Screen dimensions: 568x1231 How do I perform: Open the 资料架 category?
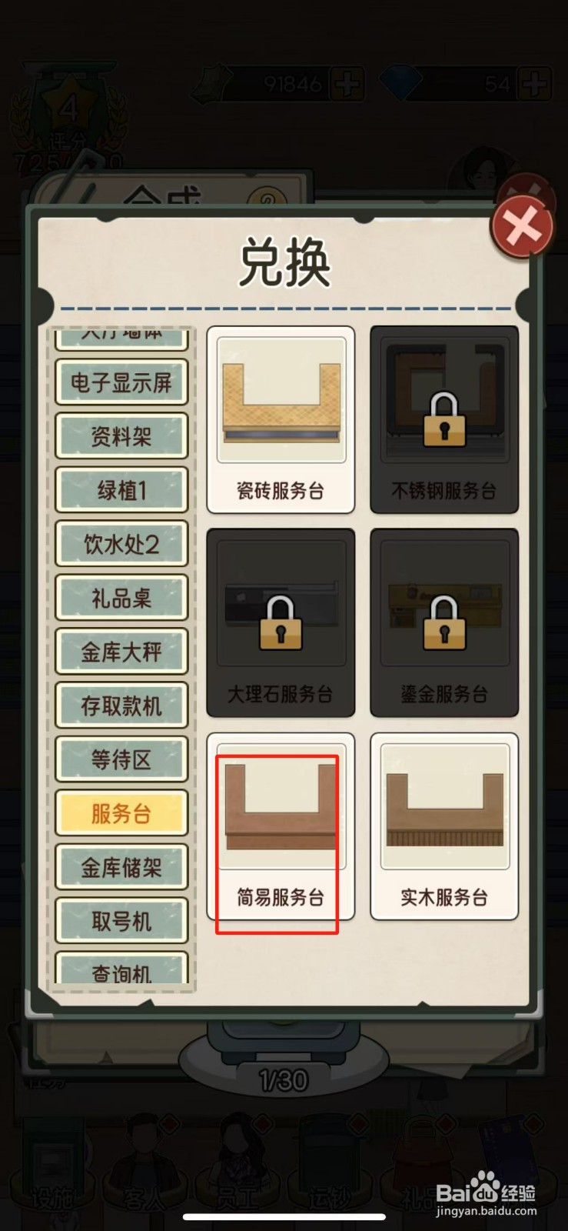tap(121, 436)
